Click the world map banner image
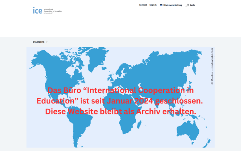Screen dimensions: 241x151 [x=120, y=97]
